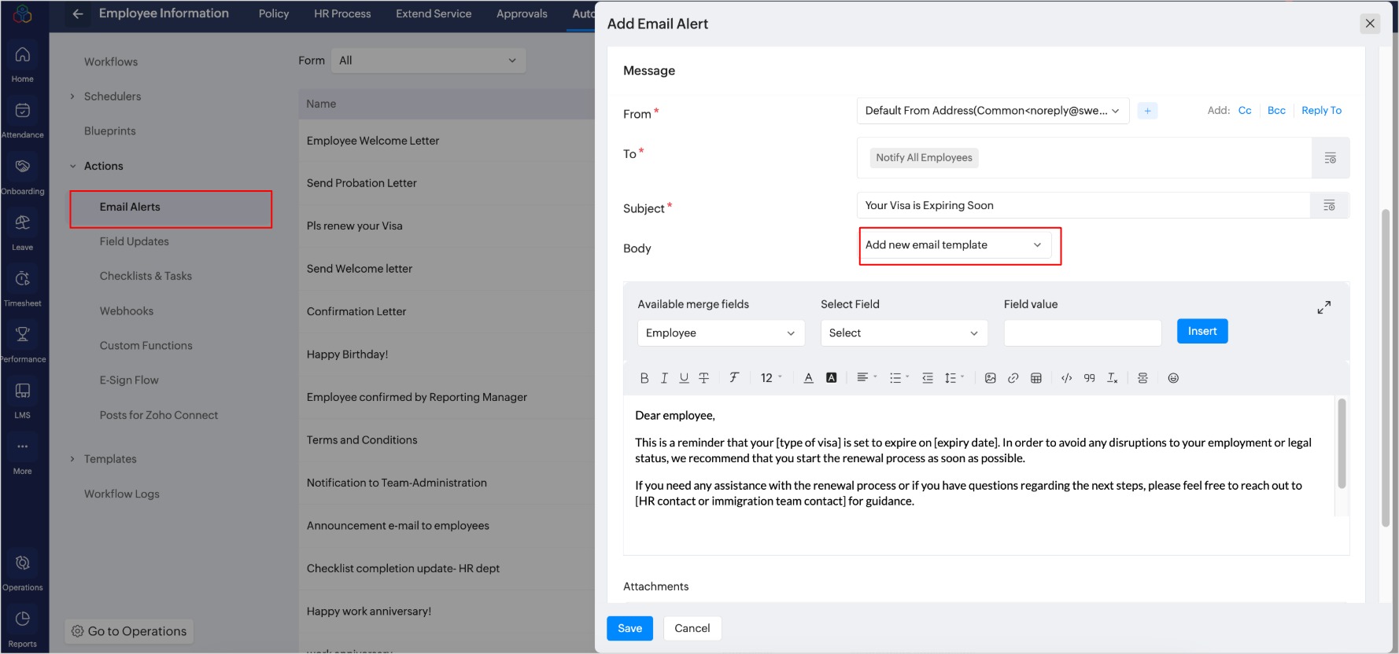This screenshot has width=1399, height=654.
Task: Save the email alert
Action: (629, 628)
